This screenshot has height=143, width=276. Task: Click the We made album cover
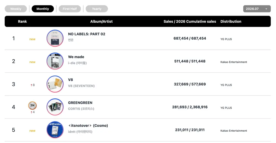tap(55, 61)
